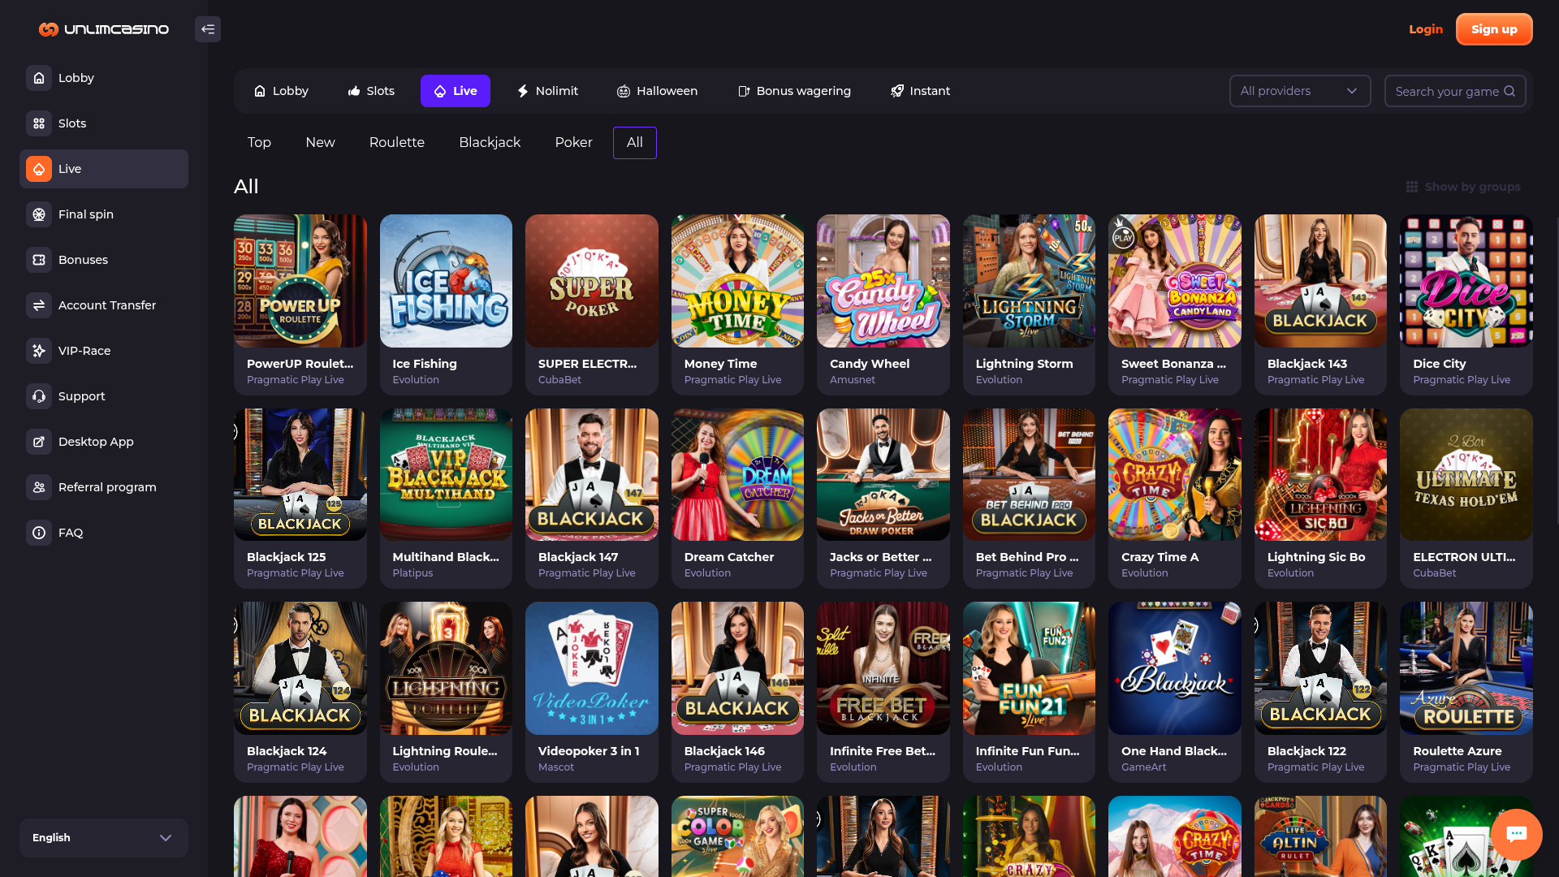Open Roulette Azure game card
This screenshot has height=877, width=1559.
1466,692
